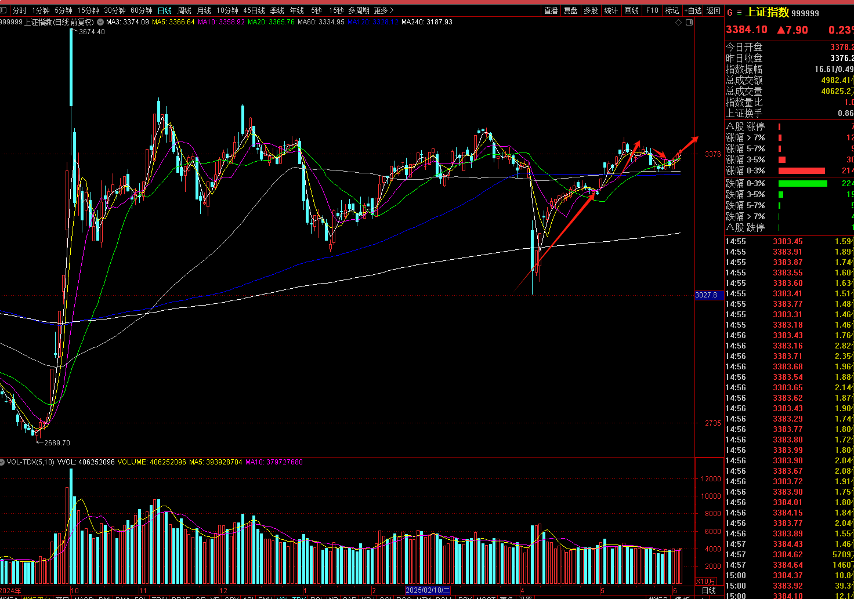Click the 总成交额 row label
Screen dimensions: 854x599
click(x=744, y=80)
